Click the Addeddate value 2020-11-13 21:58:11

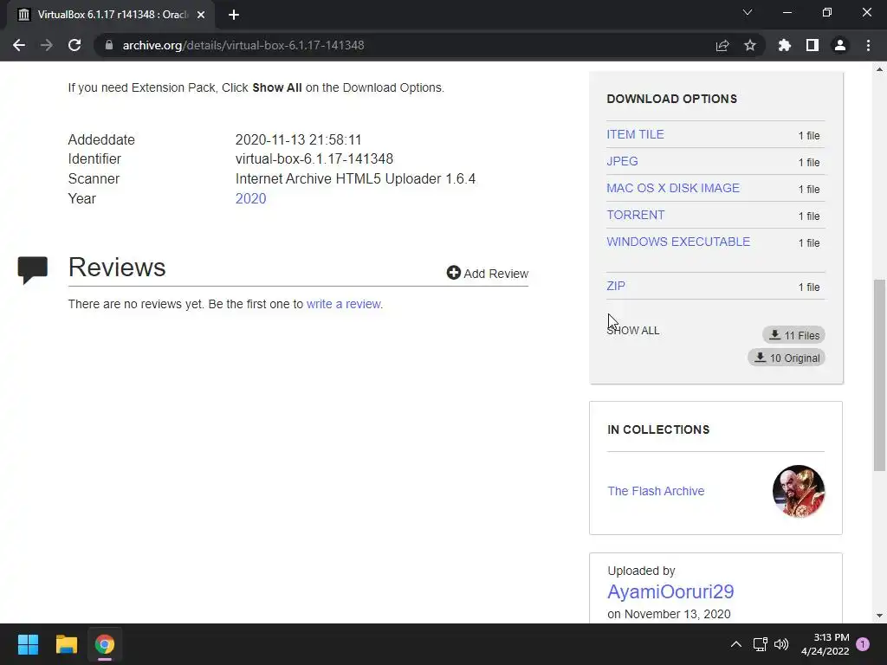[298, 139]
